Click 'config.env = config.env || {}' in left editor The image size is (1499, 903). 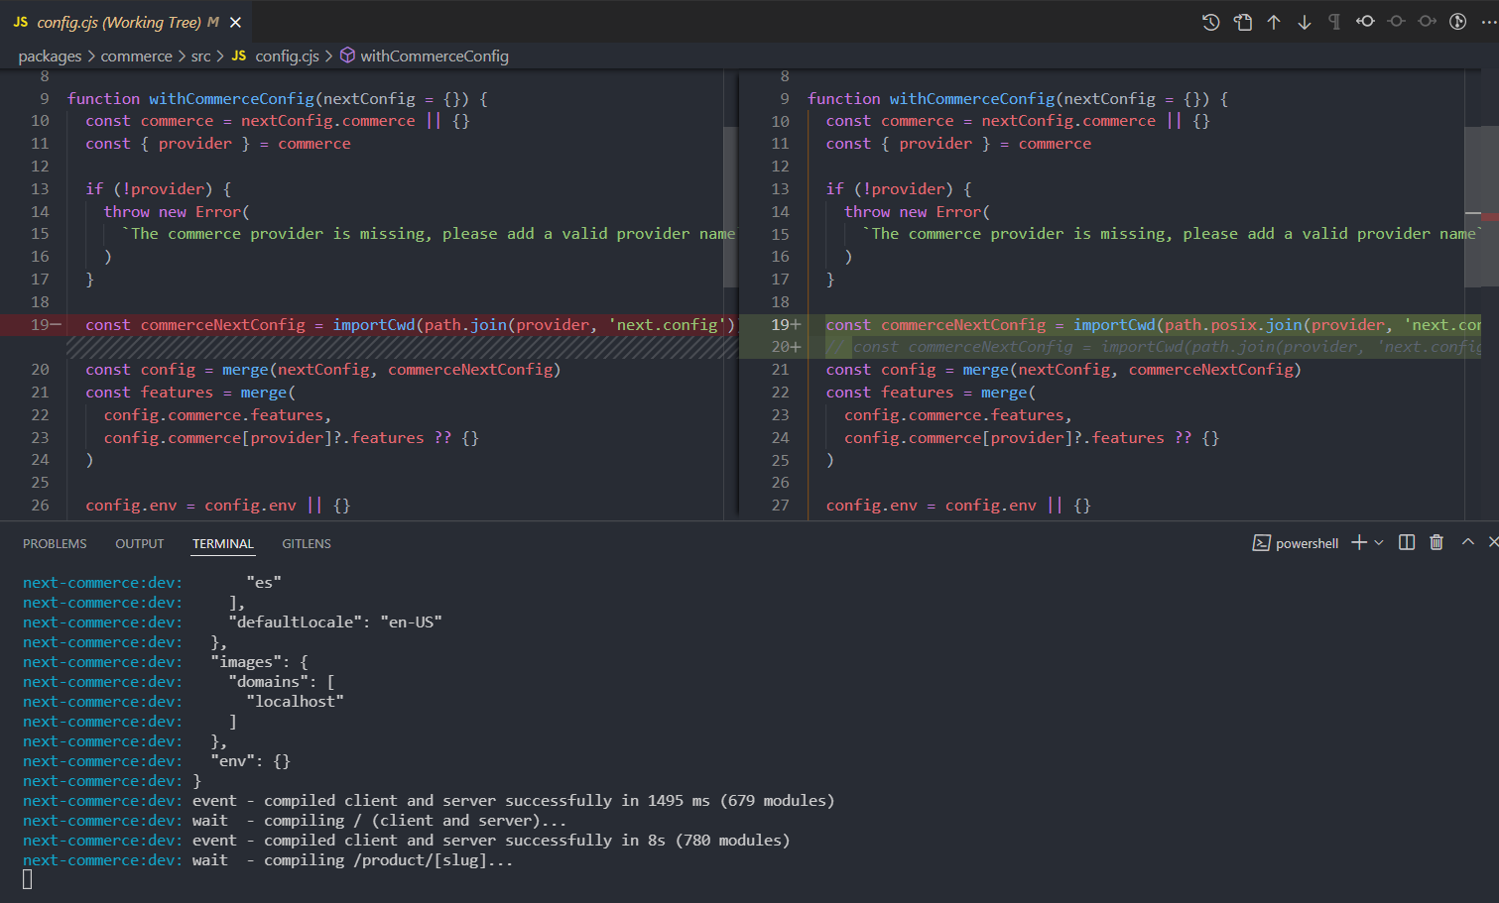click(x=218, y=506)
